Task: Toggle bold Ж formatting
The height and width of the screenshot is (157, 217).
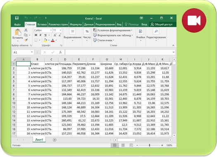Action: point(36,35)
